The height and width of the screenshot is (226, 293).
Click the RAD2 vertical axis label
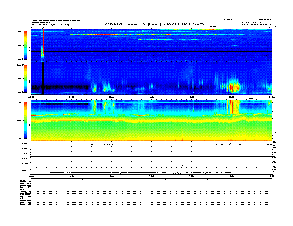coord(29,48)
